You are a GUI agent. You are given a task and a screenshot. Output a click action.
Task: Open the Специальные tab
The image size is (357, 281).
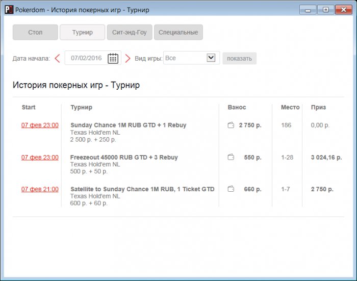(x=178, y=32)
